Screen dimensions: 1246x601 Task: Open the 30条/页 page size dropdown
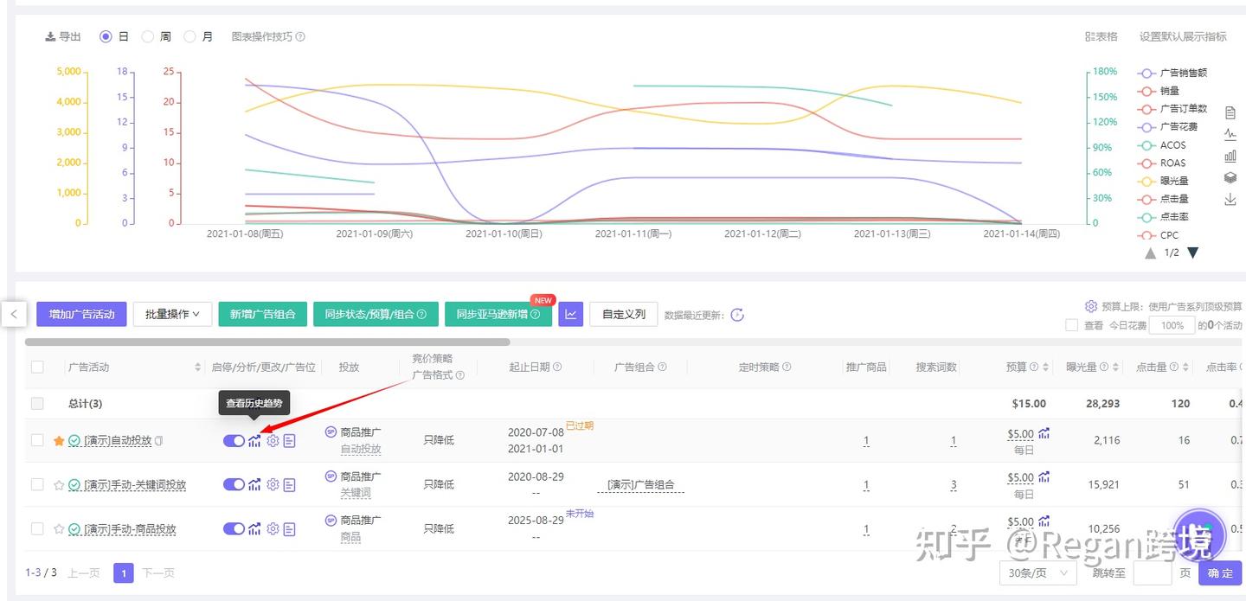coord(1037,572)
